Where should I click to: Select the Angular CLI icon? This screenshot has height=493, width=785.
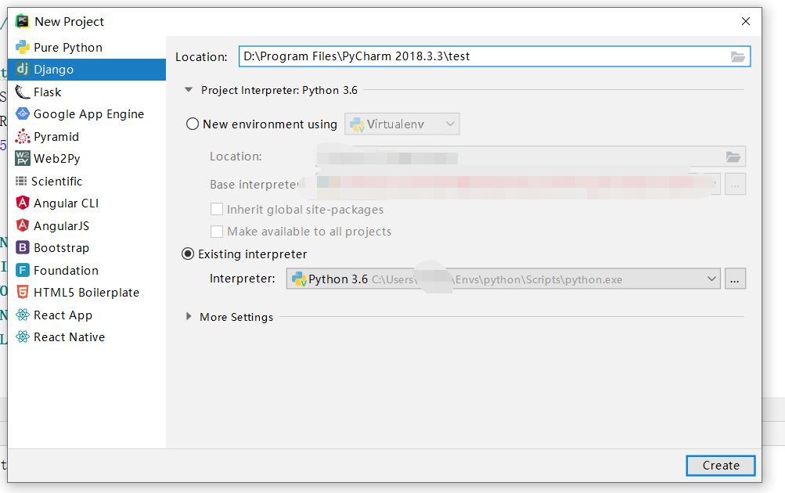[21, 203]
